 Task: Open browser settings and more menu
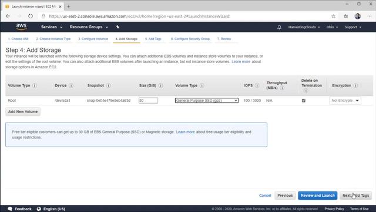pyautogui.click(x=370, y=16)
